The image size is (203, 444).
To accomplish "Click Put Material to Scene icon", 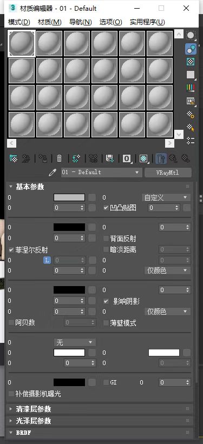I will (26, 158).
